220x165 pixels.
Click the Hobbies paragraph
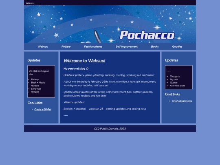109,75
